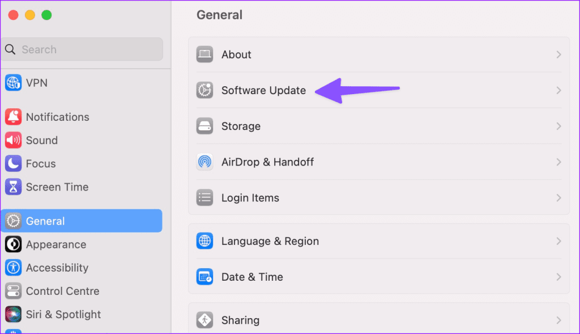Viewport: 580px width, 334px height.
Task: Select the Notifications bell icon
Action: (14, 117)
